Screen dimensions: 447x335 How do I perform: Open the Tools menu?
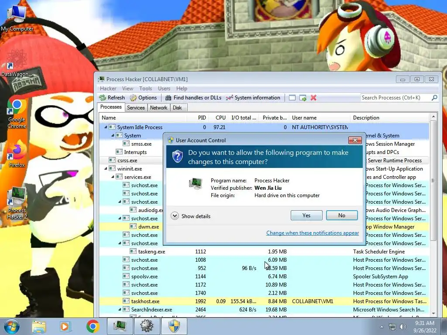pyautogui.click(x=145, y=88)
